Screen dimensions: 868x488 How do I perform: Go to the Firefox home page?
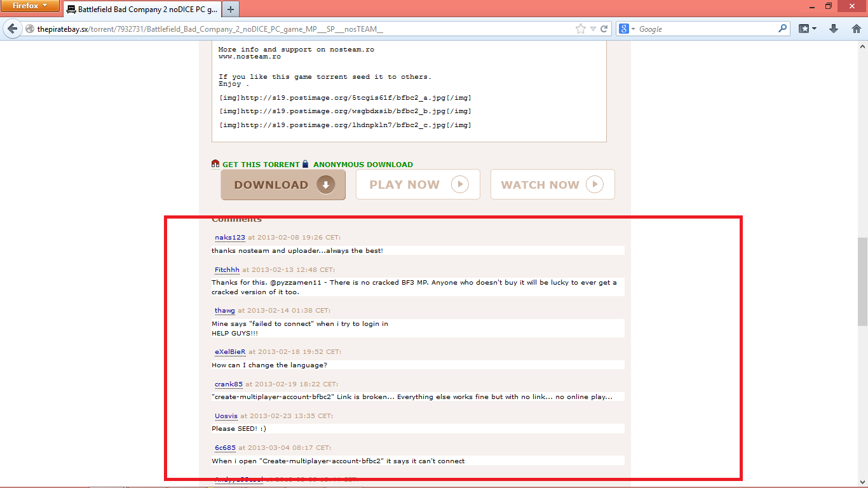tap(857, 29)
